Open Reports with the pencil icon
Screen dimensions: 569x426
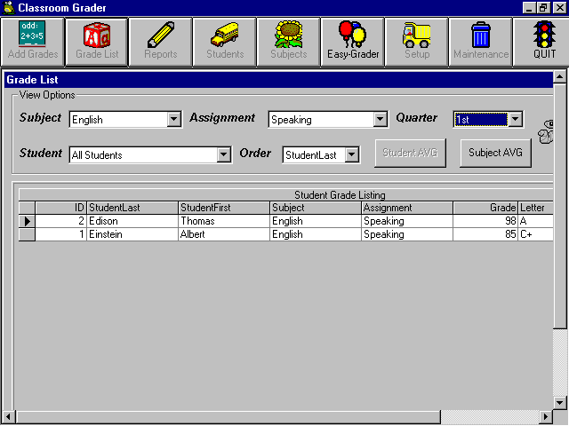tap(160, 42)
